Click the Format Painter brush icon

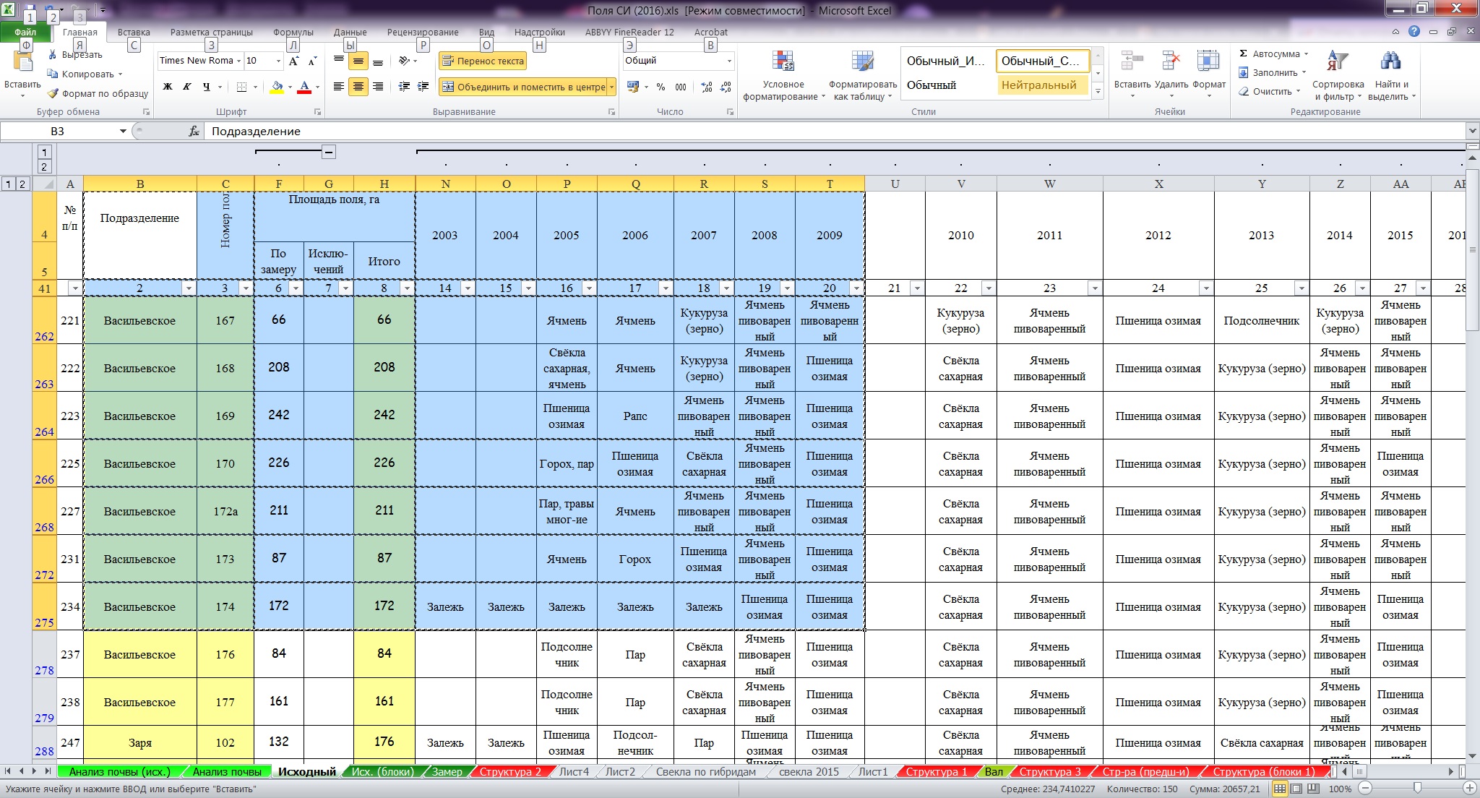pyautogui.click(x=53, y=93)
